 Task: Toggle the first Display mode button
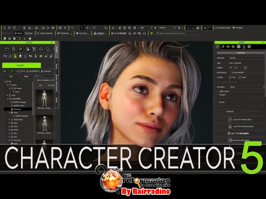coord(231,68)
